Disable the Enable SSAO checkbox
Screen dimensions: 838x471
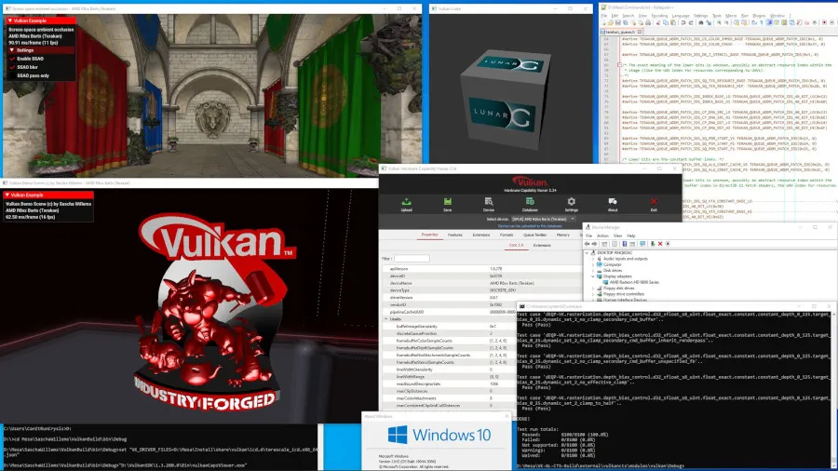click(x=11, y=59)
